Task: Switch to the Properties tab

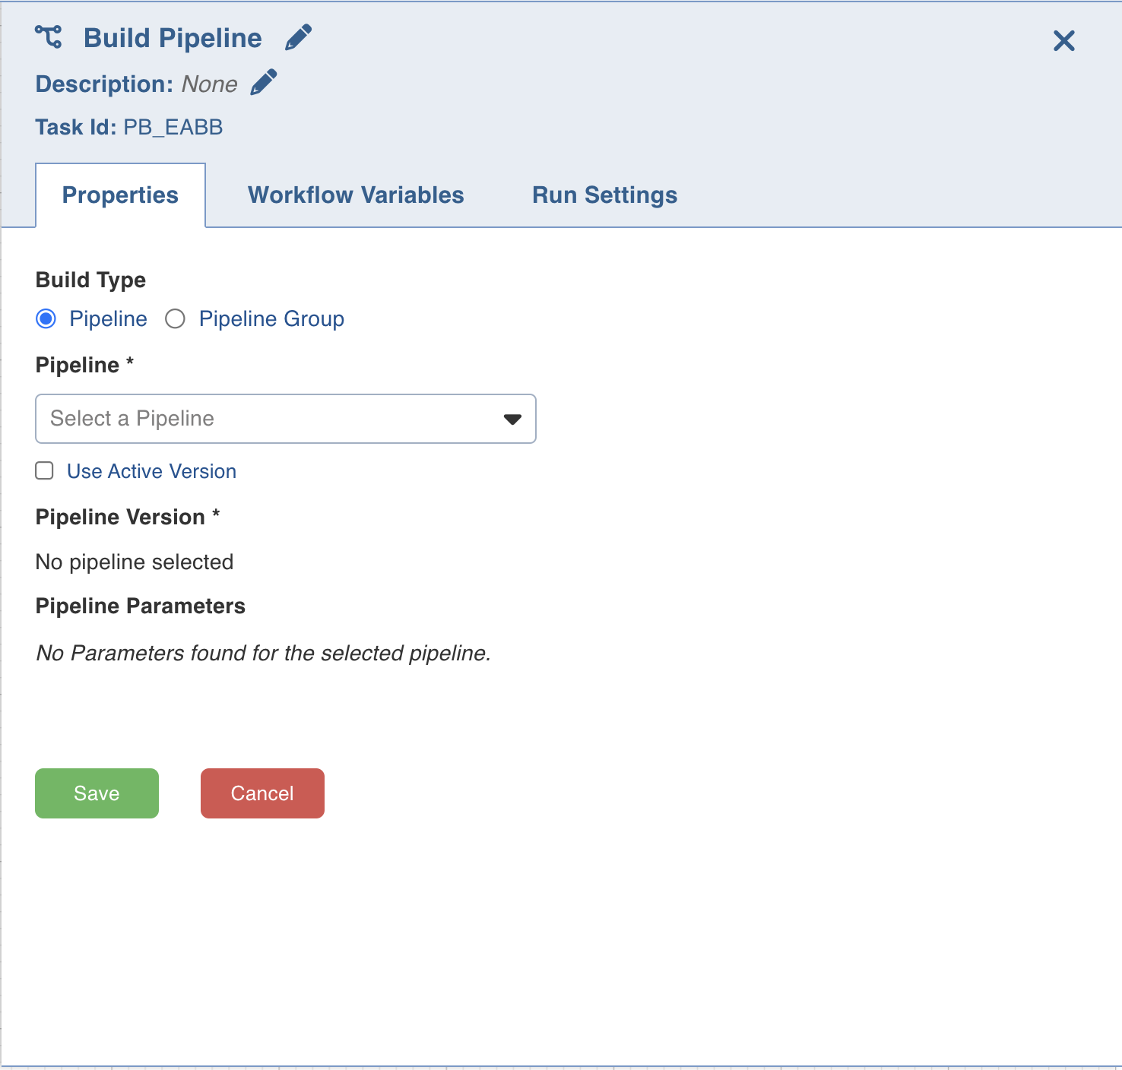Action: [120, 195]
